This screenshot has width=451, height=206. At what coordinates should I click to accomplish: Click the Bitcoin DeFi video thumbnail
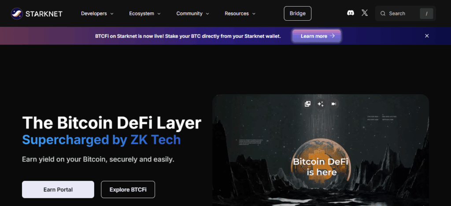(x=321, y=150)
